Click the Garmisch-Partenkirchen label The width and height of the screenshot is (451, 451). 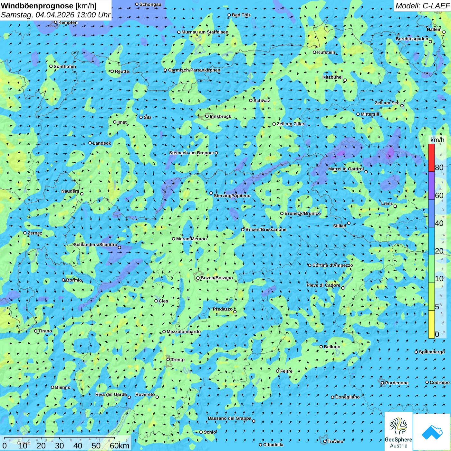194,70
